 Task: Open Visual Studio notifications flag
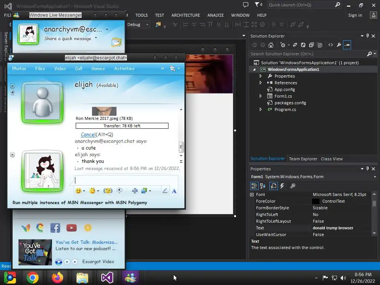point(257,4)
